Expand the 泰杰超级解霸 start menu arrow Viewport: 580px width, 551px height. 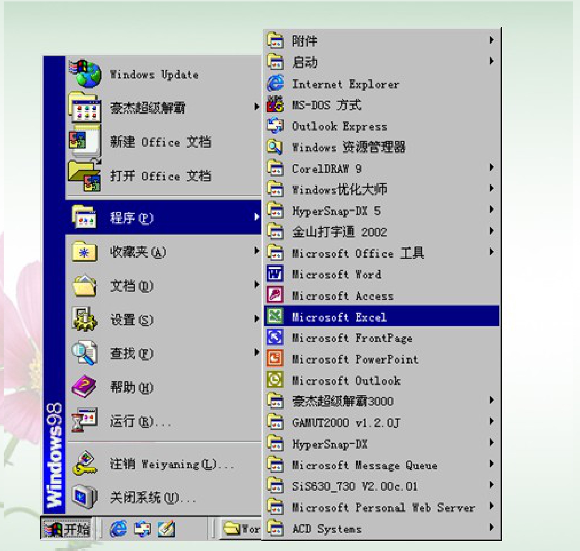pos(257,107)
